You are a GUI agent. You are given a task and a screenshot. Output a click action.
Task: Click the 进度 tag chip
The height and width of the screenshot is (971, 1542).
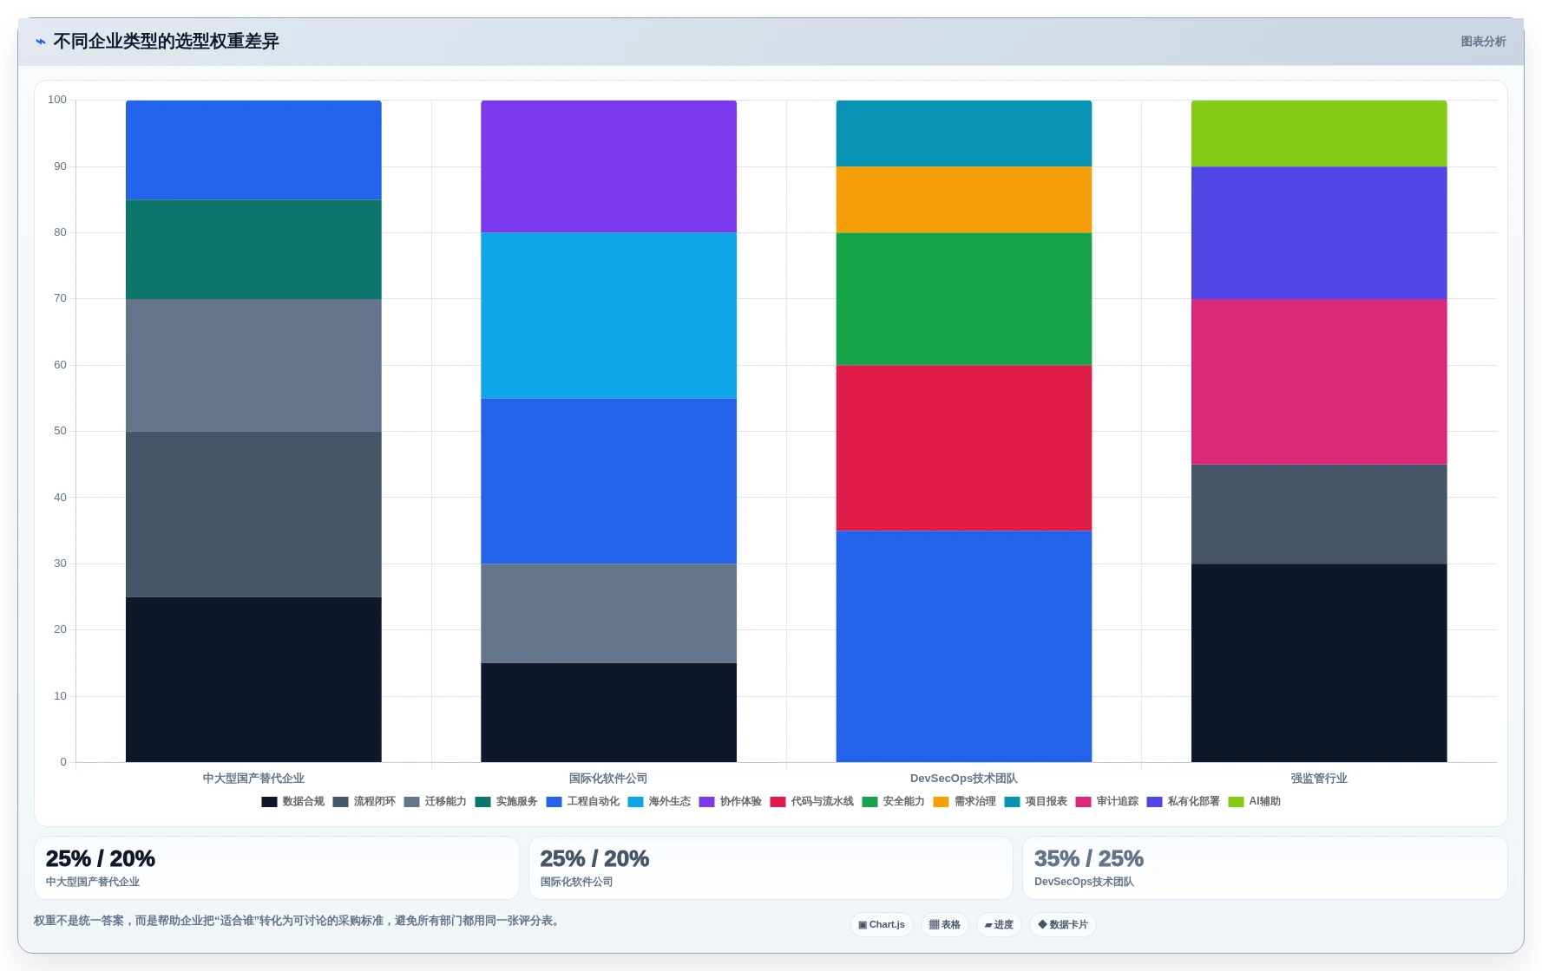pyautogui.click(x=999, y=924)
